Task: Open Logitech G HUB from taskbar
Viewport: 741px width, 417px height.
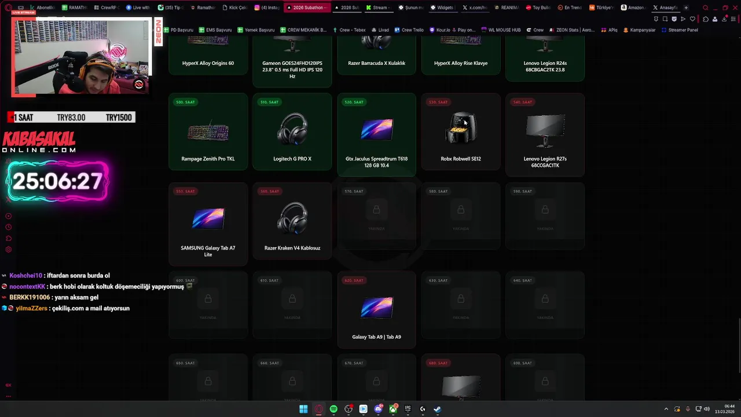Action: pyautogui.click(x=423, y=409)
